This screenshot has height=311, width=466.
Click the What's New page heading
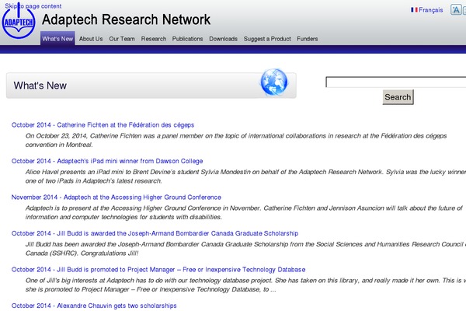40,86
